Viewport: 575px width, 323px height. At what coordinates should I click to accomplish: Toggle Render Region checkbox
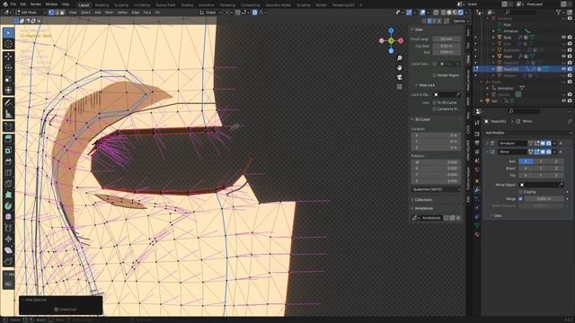(435, 75)
